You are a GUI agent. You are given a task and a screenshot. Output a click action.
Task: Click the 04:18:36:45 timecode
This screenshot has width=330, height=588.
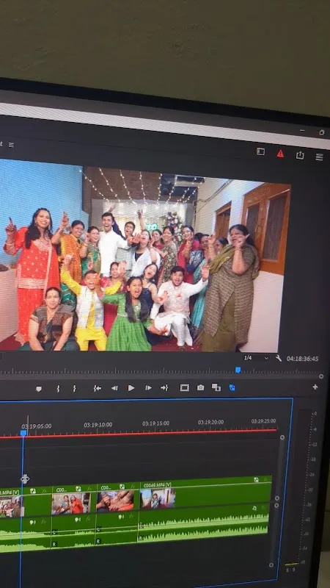tap(302, 359)
